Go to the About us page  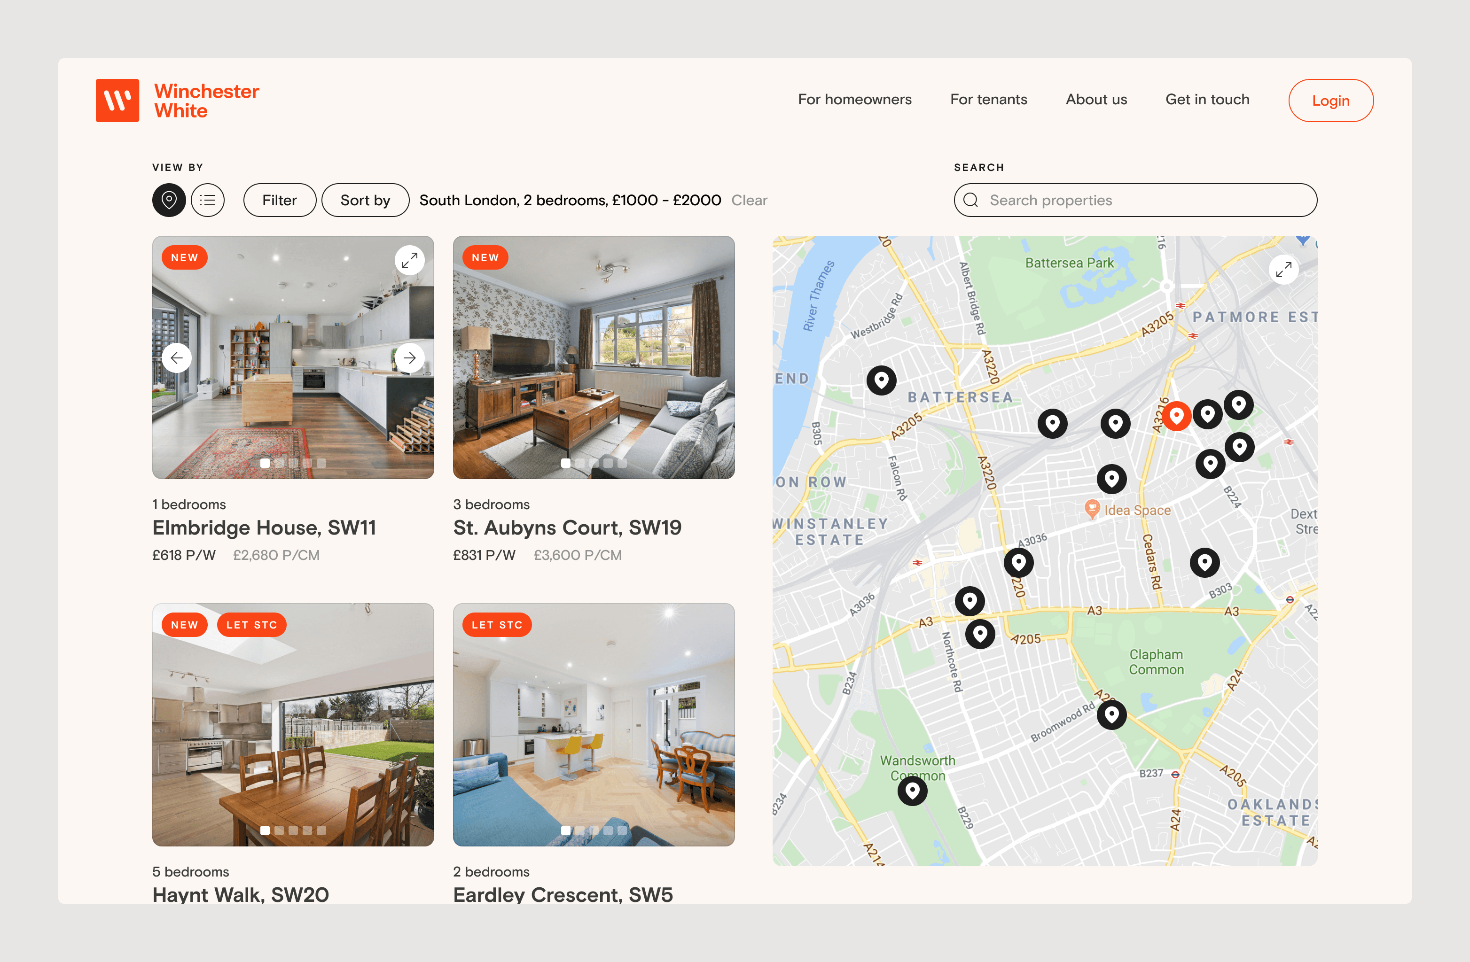(1096, 100)
